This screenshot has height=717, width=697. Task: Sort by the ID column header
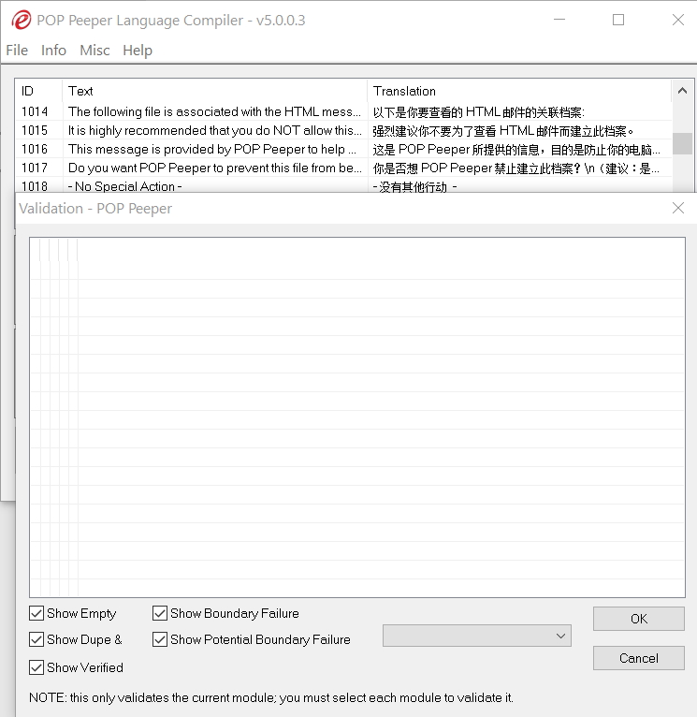pos(39,91)
